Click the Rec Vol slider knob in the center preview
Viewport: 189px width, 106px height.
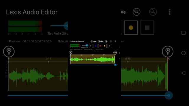(x=87, y=45)
